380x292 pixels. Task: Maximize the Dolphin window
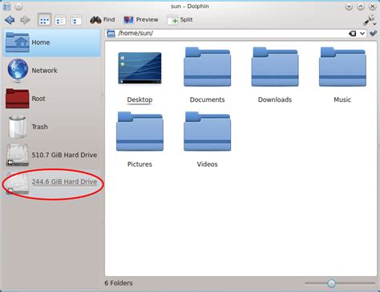click(361, 6)
